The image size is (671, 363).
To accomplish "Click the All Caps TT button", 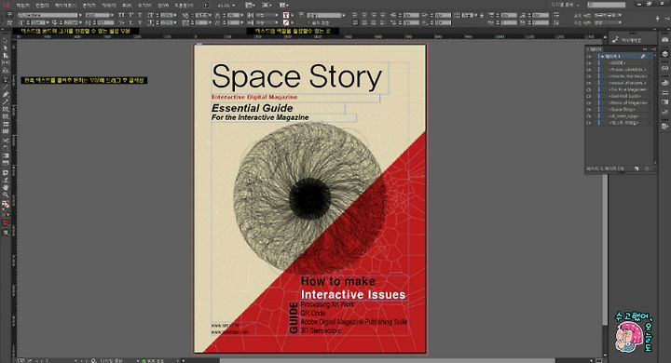I will tap(121, 15).
